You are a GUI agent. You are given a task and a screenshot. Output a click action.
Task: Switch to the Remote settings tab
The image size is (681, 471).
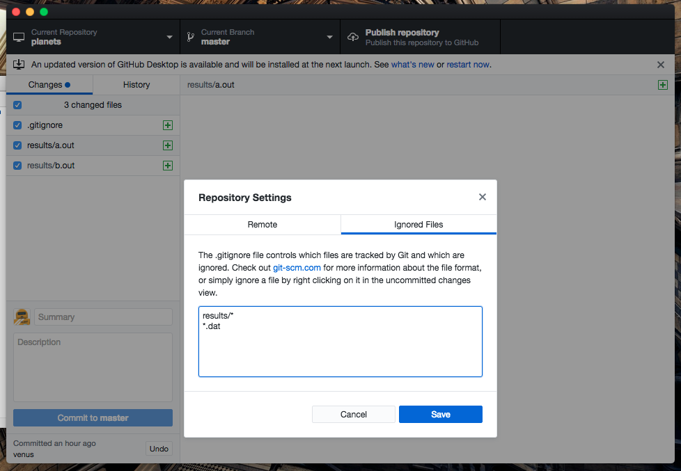click(x=263, y=224)
